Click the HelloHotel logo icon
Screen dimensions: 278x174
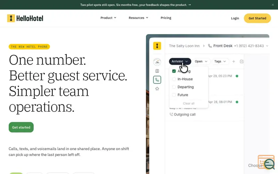[11, 18]
